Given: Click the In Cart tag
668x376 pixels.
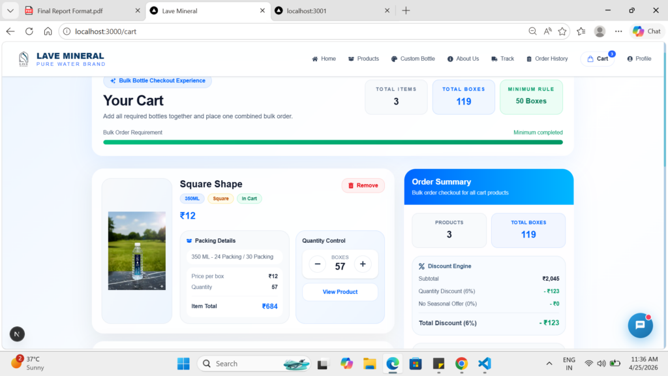Looking at the screenshot, I should tap(249, 198).
